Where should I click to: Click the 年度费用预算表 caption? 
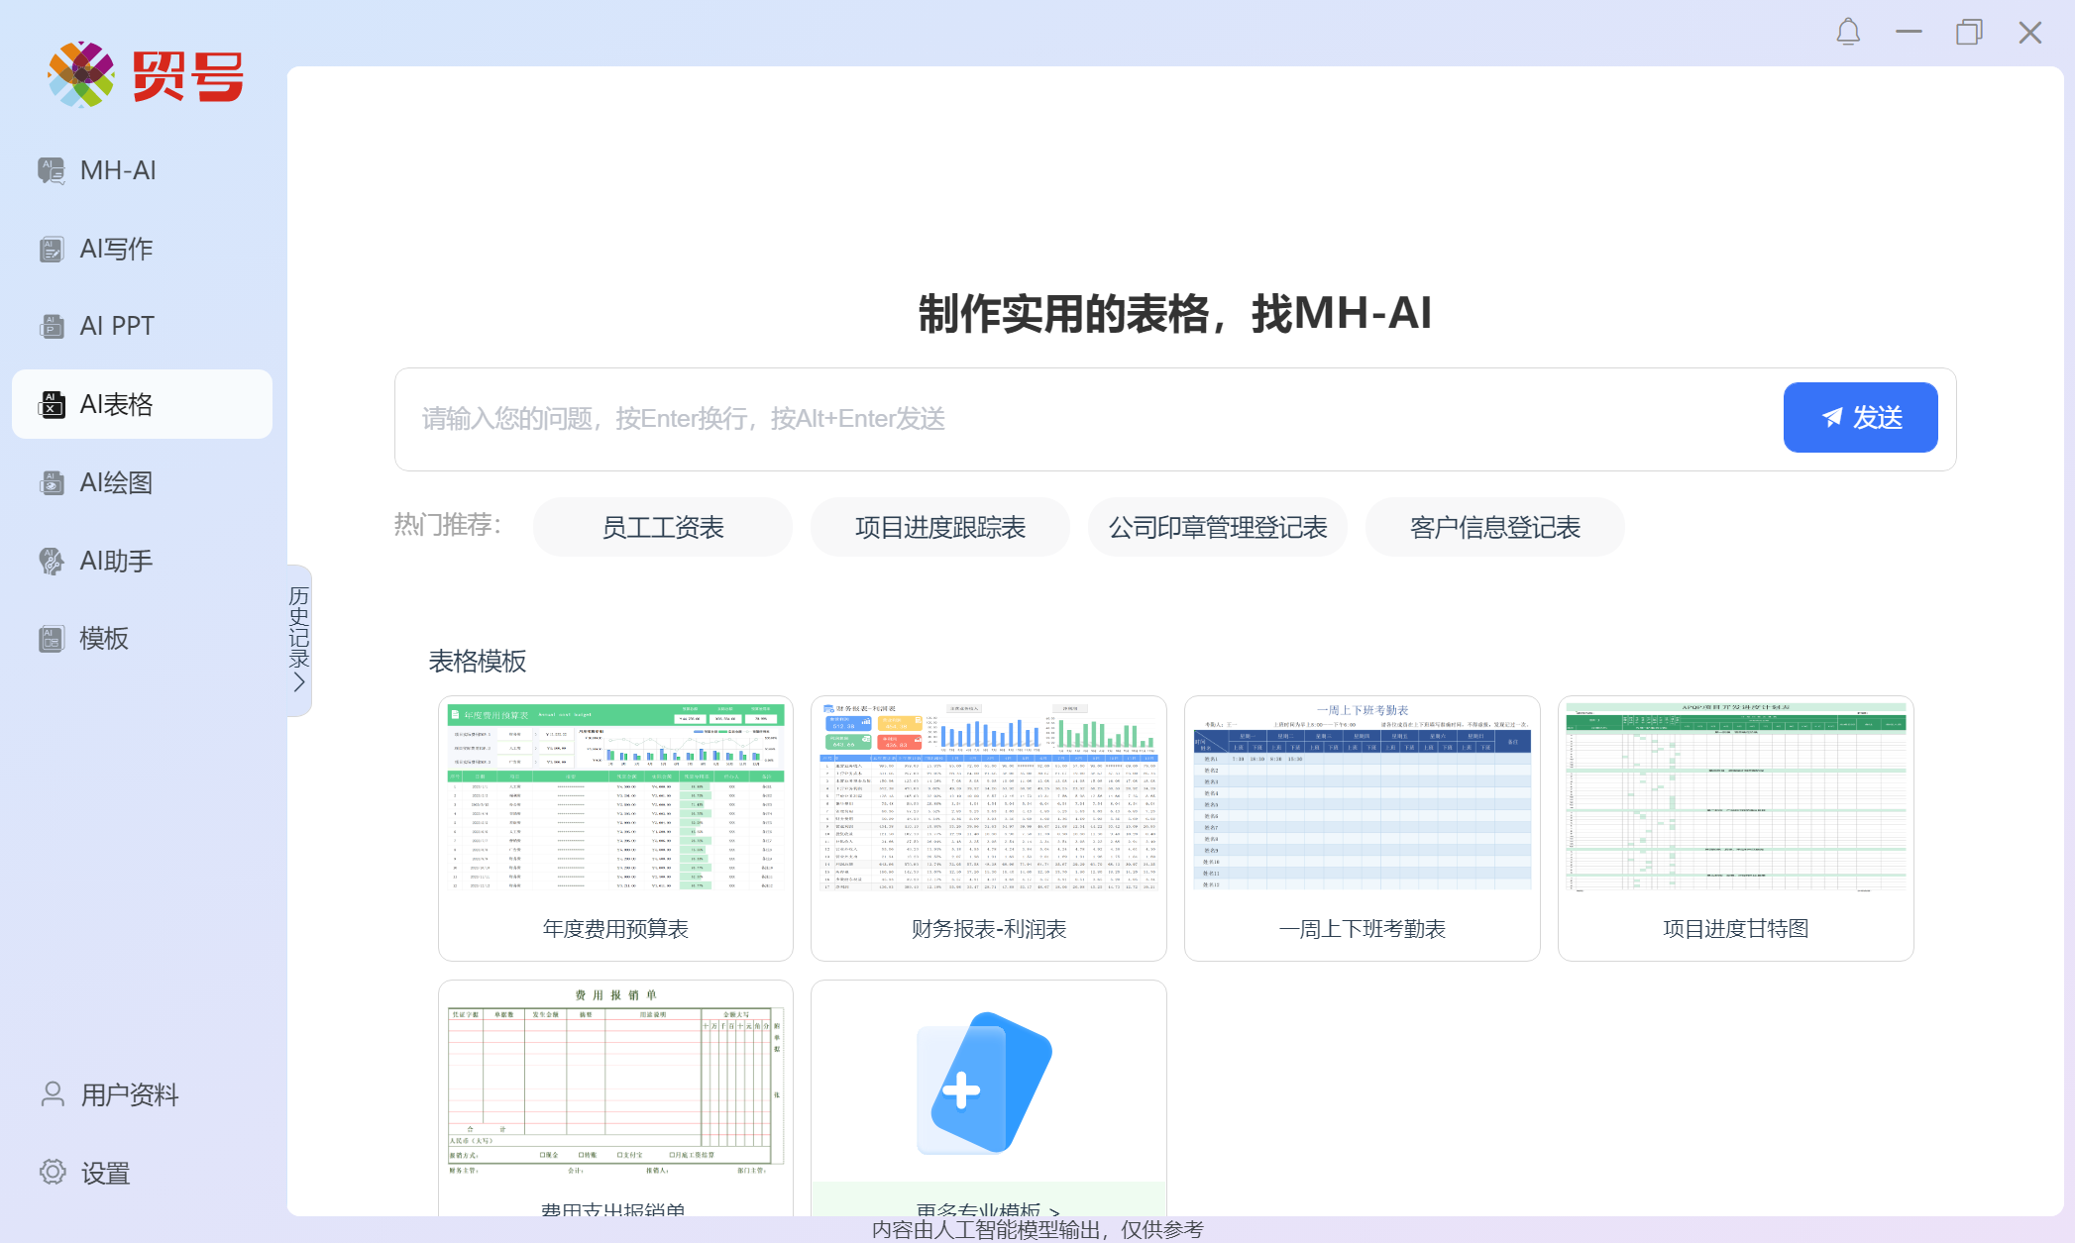615,929
